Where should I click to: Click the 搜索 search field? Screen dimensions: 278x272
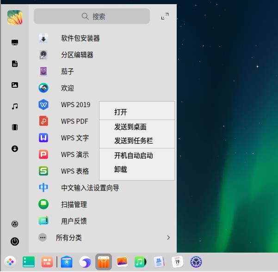click(x=92, y=16)
